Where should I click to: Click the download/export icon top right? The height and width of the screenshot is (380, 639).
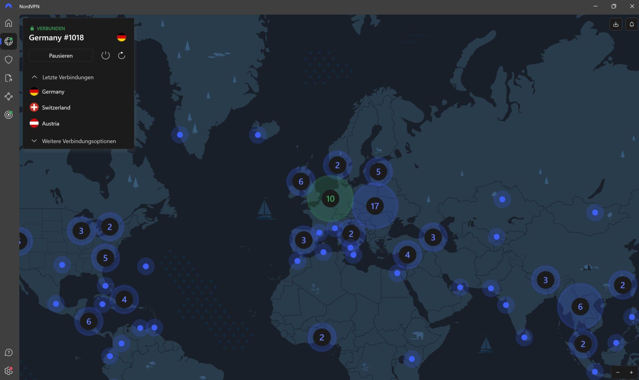[615, 24]
